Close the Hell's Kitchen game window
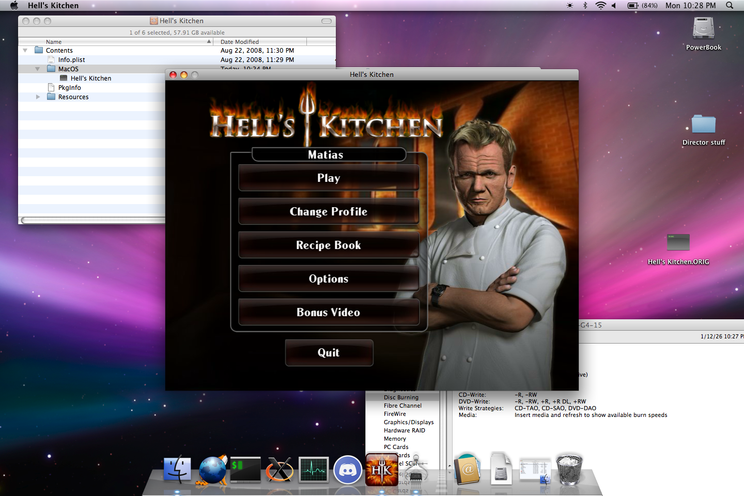 [173, 75]
